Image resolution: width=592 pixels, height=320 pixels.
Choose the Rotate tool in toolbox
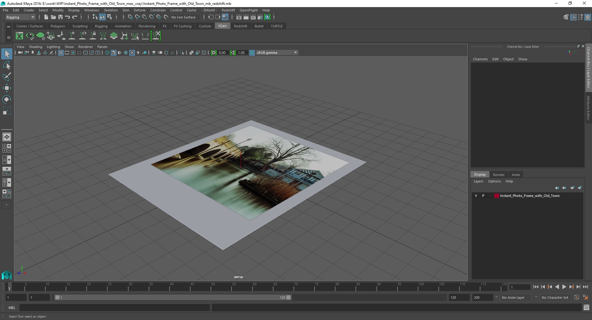pos(7,99)
